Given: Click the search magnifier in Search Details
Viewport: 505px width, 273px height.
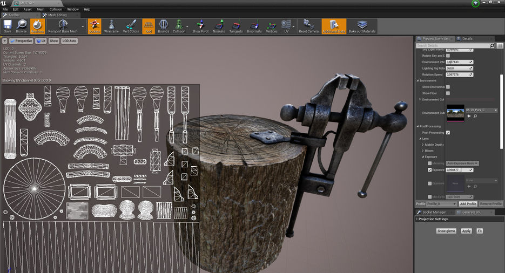Looking at the screenshot, I should coord(492,46).
